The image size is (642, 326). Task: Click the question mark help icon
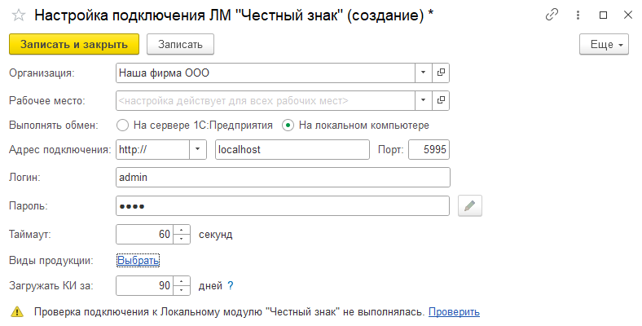(x=231, y=286)
